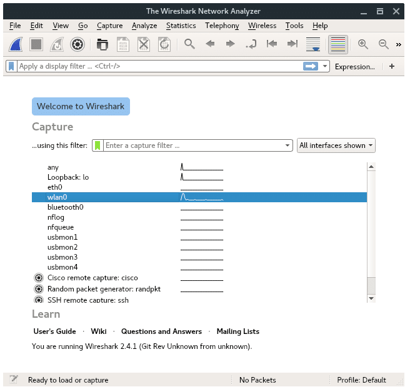Toggle packet colorization rules button

point(338,44)
